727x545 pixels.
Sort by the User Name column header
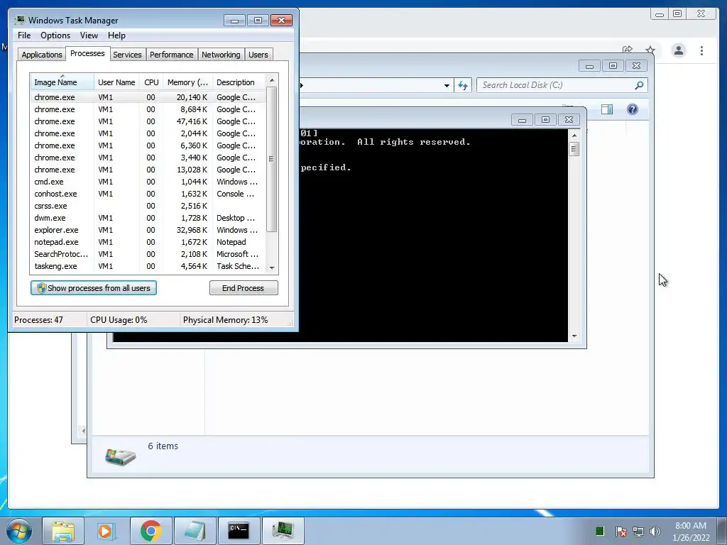coord(116,82)
